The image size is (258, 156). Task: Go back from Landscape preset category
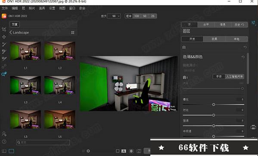11,32
